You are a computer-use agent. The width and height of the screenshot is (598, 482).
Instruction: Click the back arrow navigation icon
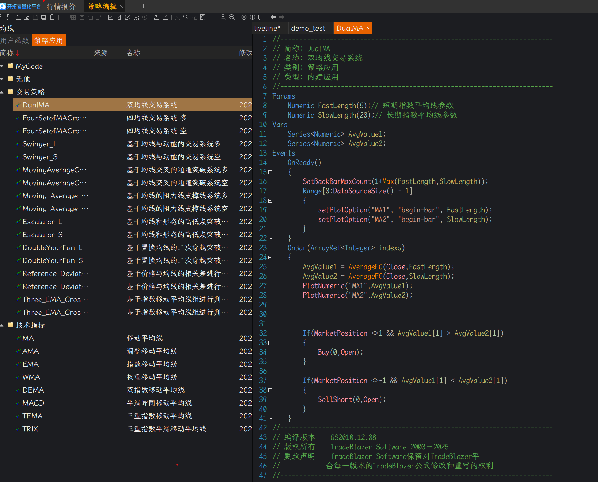pyautogui.click(x=273, y=17)
